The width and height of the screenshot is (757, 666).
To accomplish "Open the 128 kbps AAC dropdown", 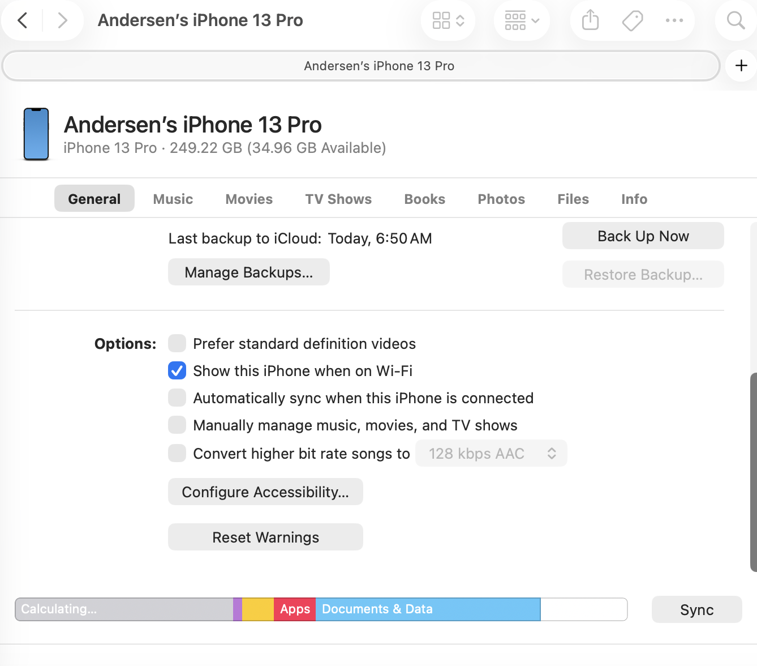I will (x=491, y=453).
